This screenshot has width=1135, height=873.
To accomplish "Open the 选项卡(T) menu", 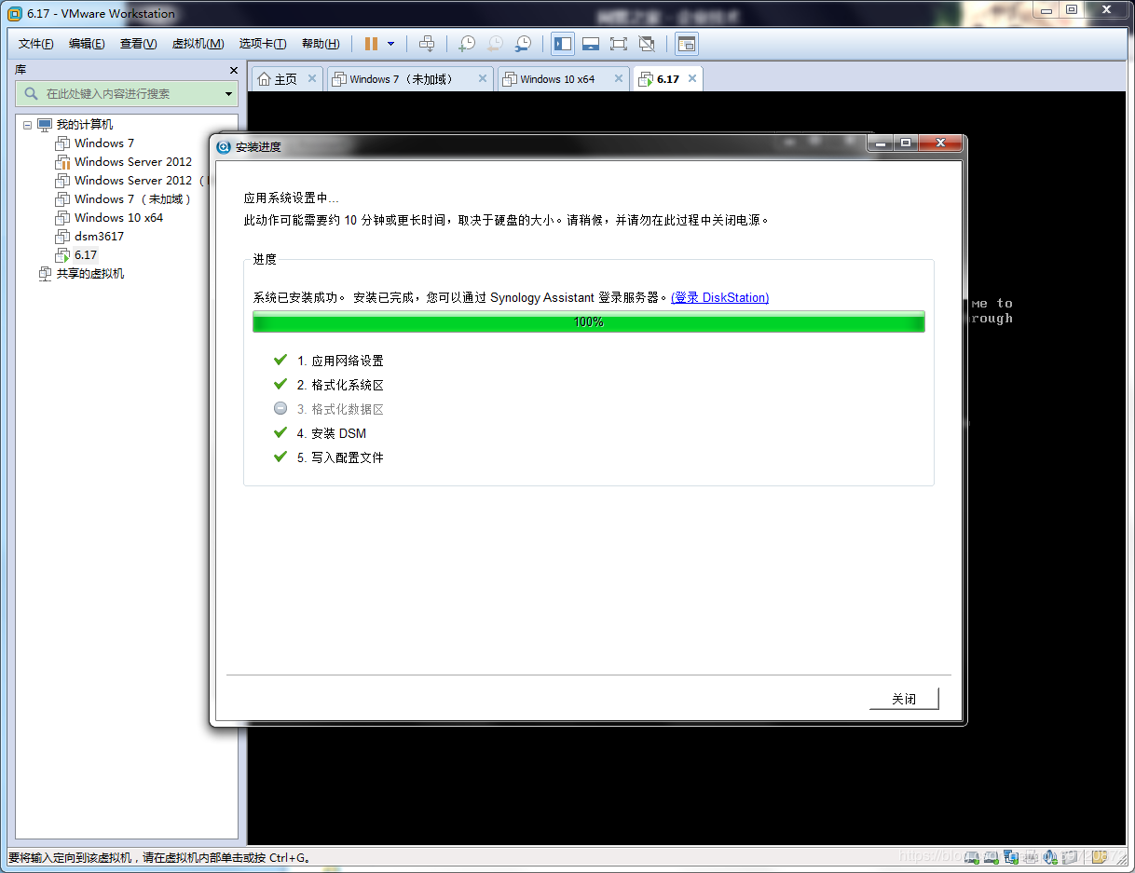I will (263, 44).
